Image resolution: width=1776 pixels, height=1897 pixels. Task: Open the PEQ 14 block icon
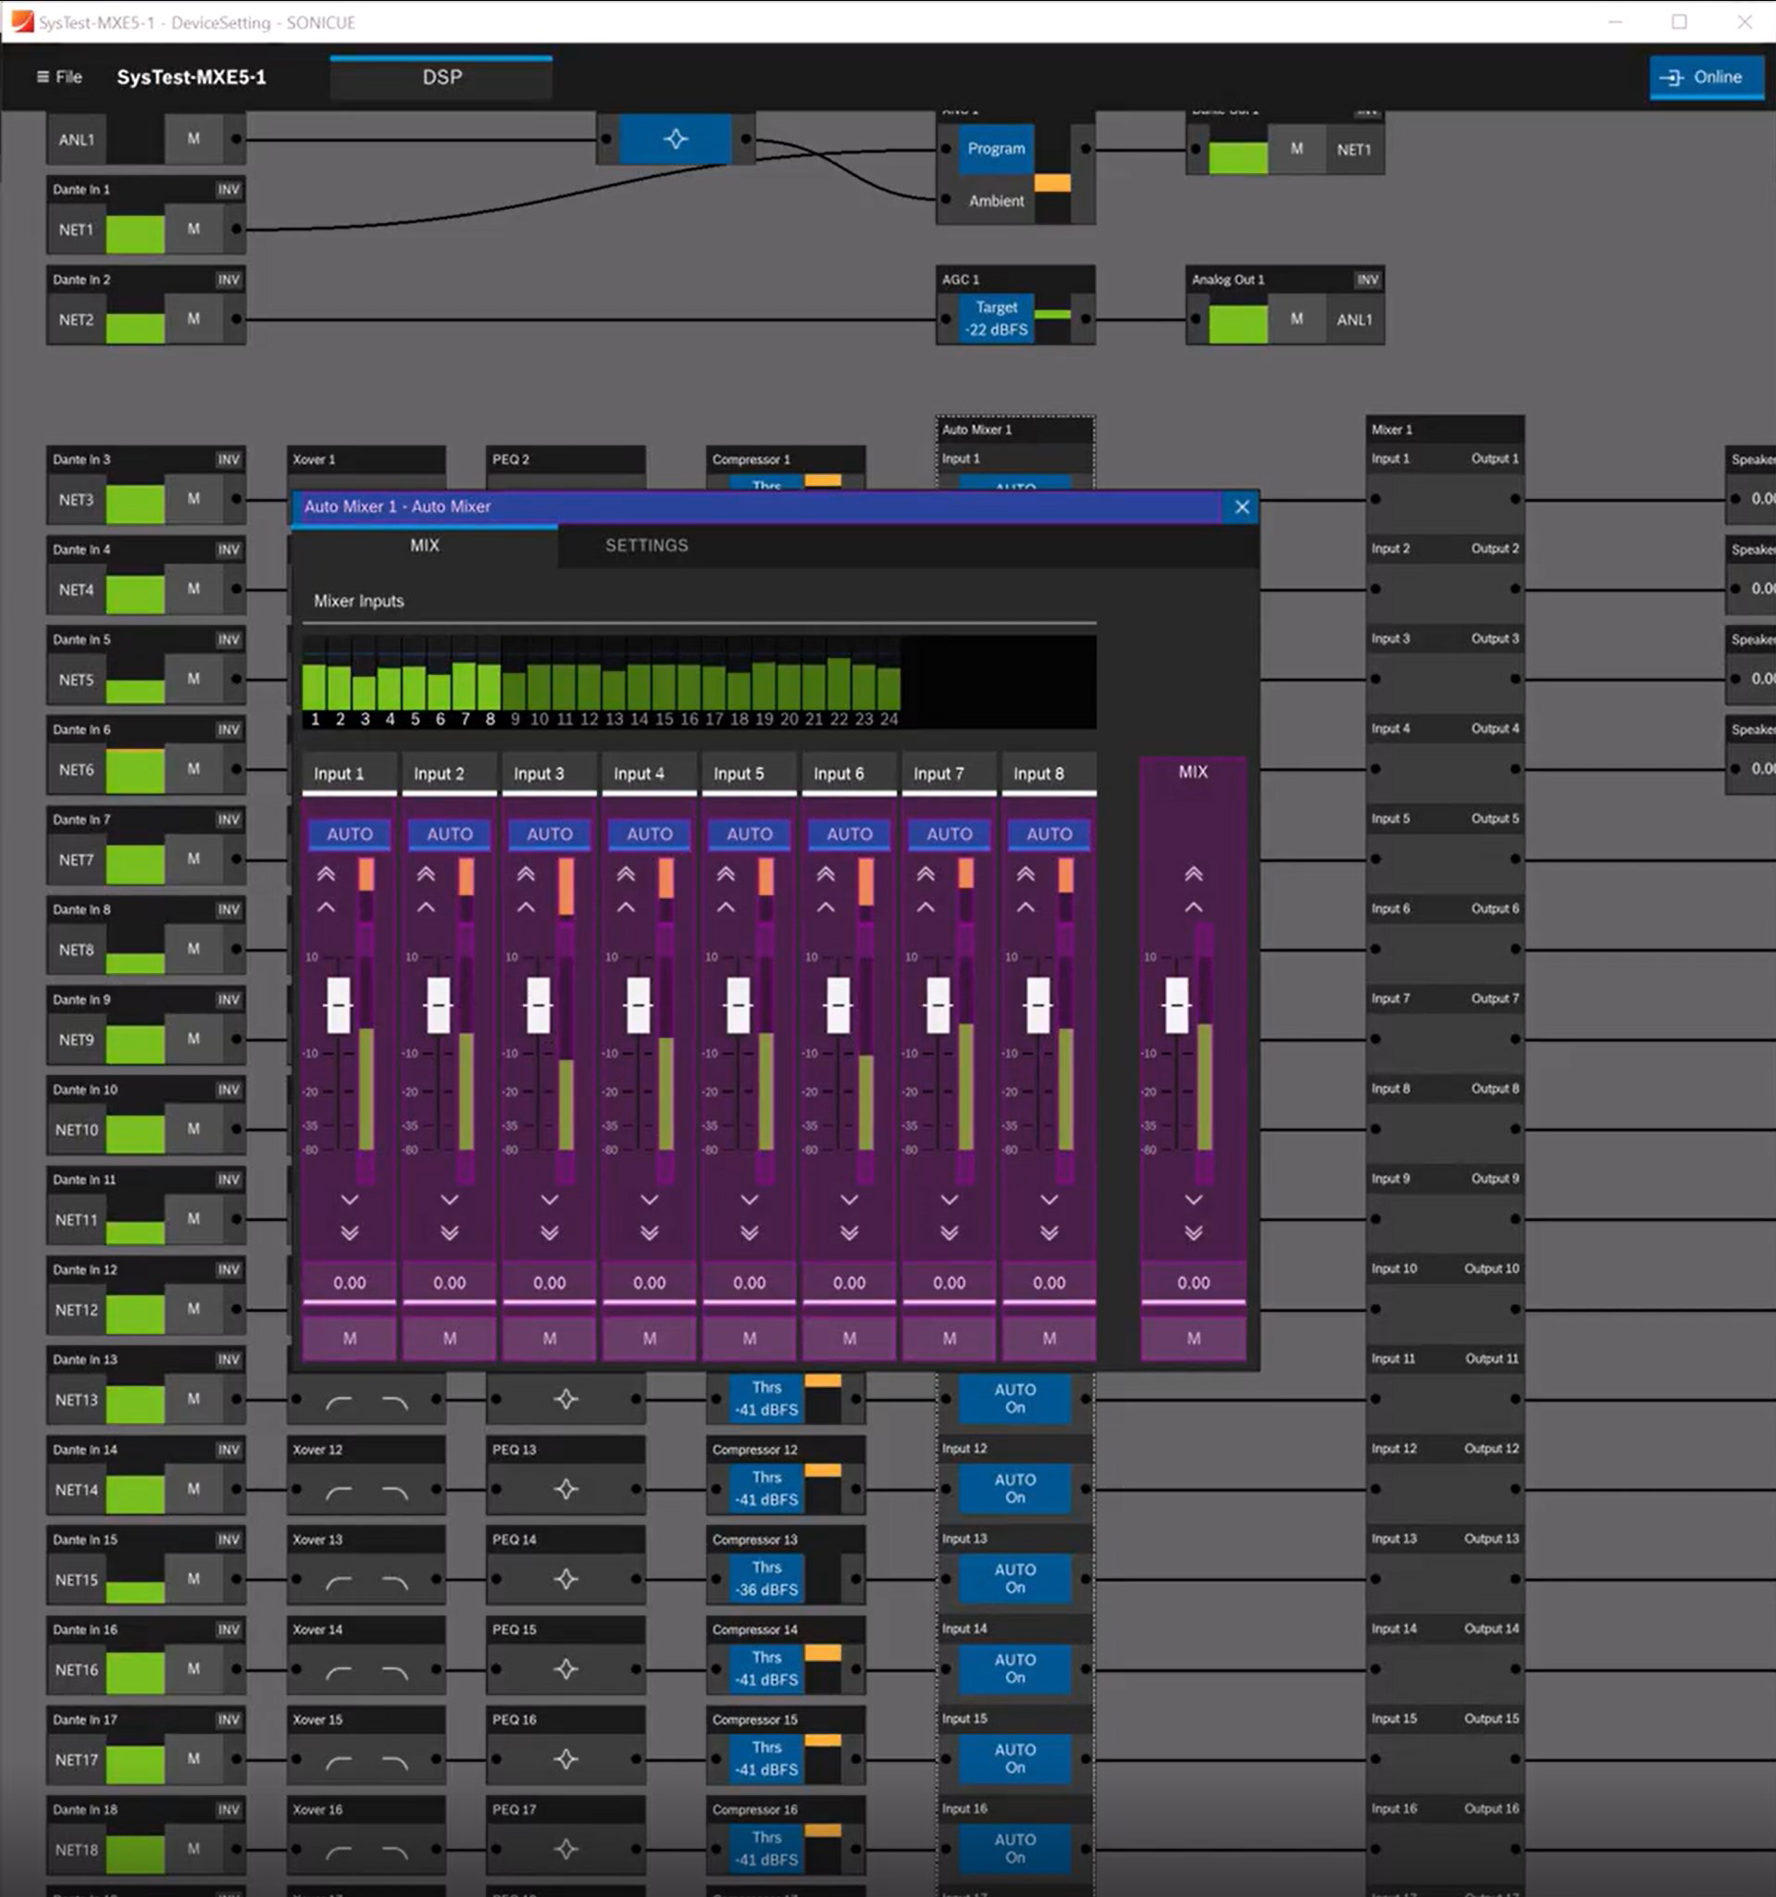point(565,1579)
